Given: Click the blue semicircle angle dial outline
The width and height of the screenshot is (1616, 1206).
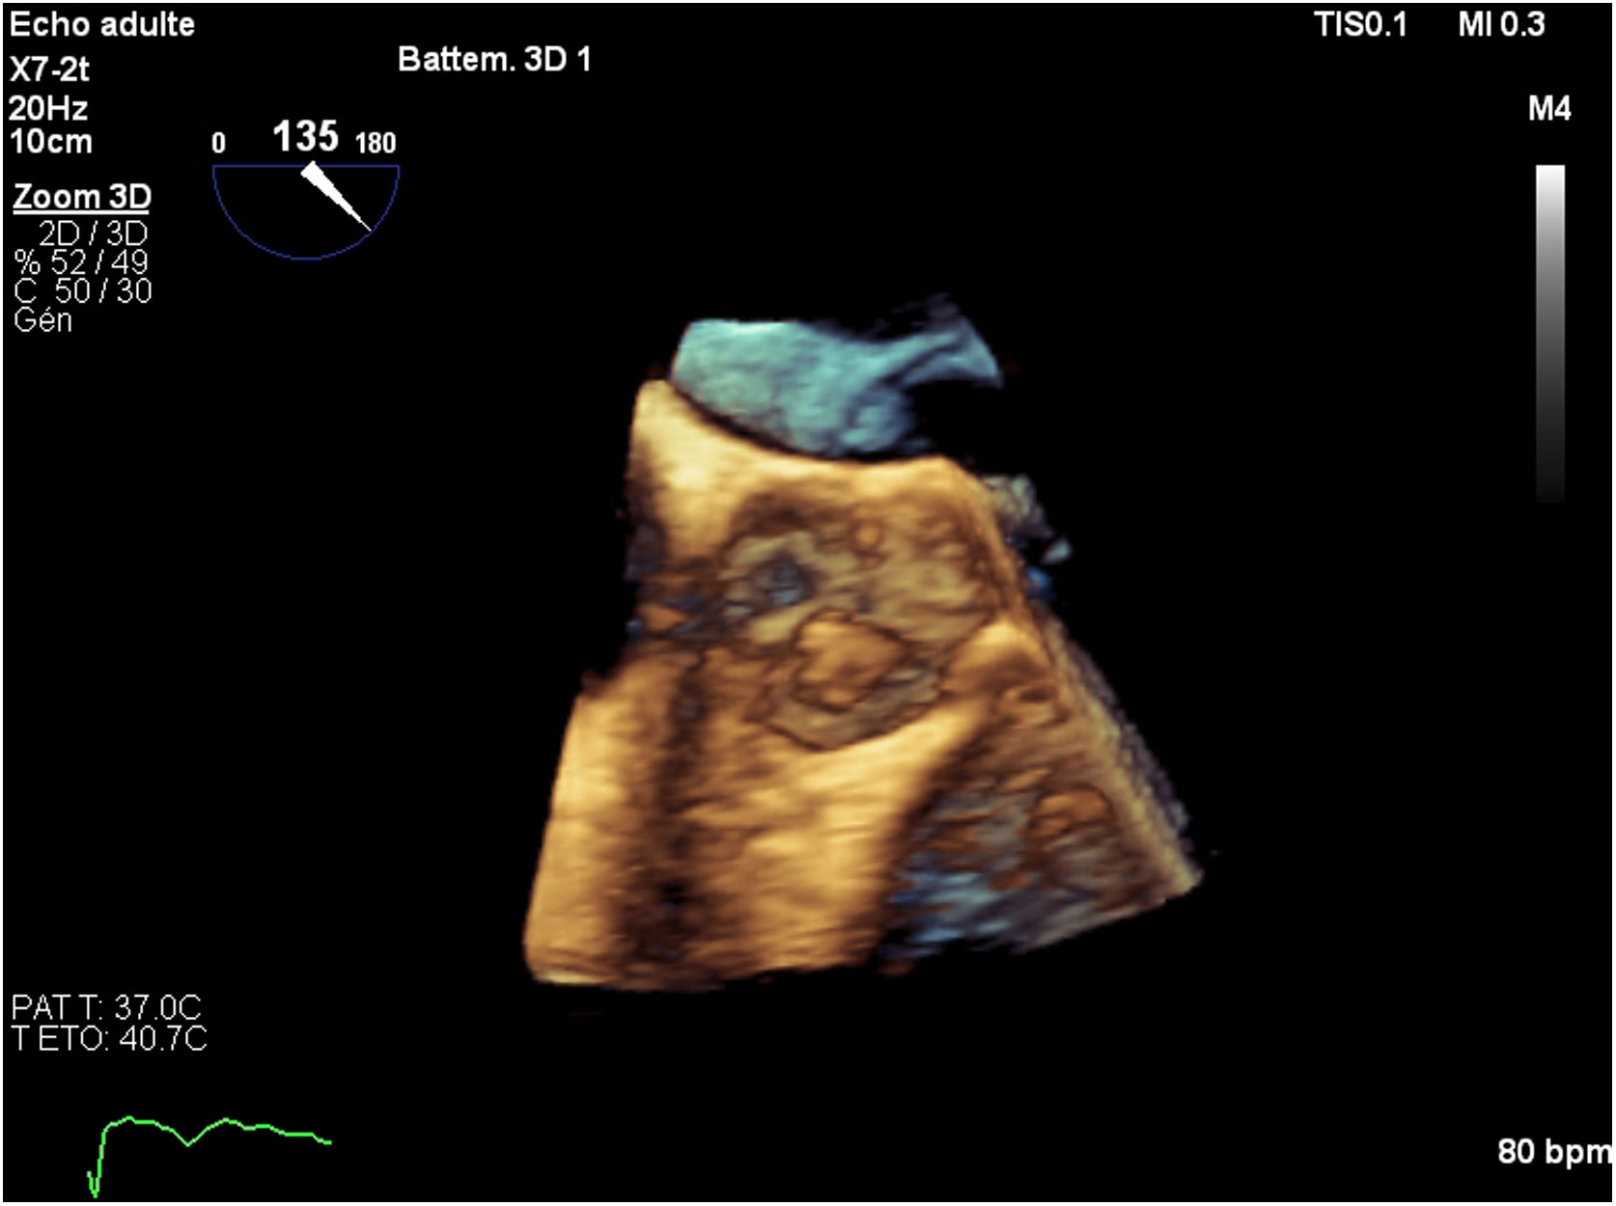Looking at the screenshot, I should pos(305,257).
